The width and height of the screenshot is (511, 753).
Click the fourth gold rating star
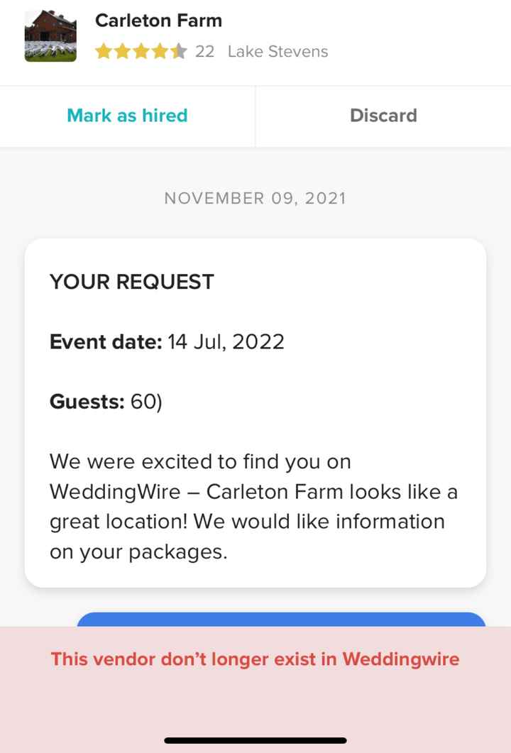[x=160, y=52]
